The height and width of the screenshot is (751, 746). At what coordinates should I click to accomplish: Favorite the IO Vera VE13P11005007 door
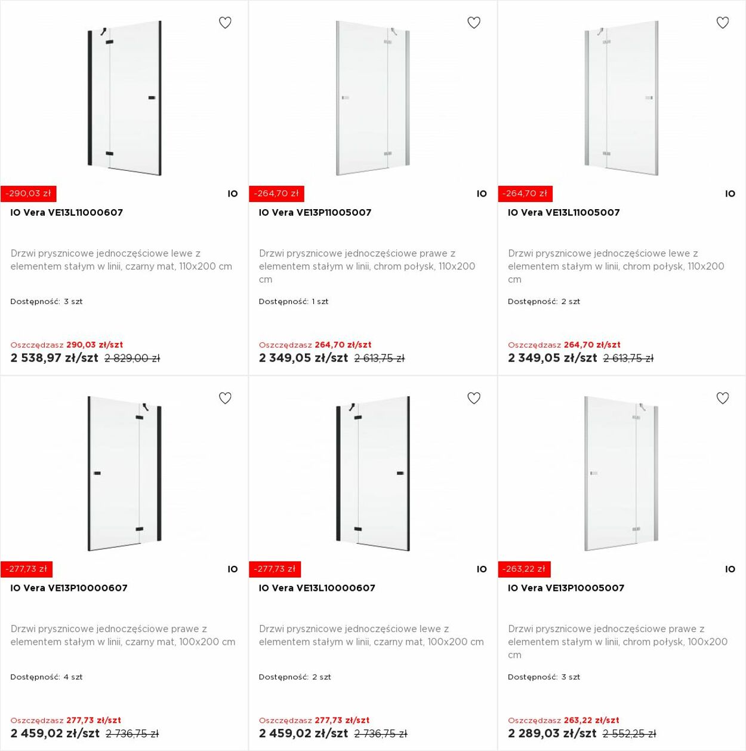(474, 23)
